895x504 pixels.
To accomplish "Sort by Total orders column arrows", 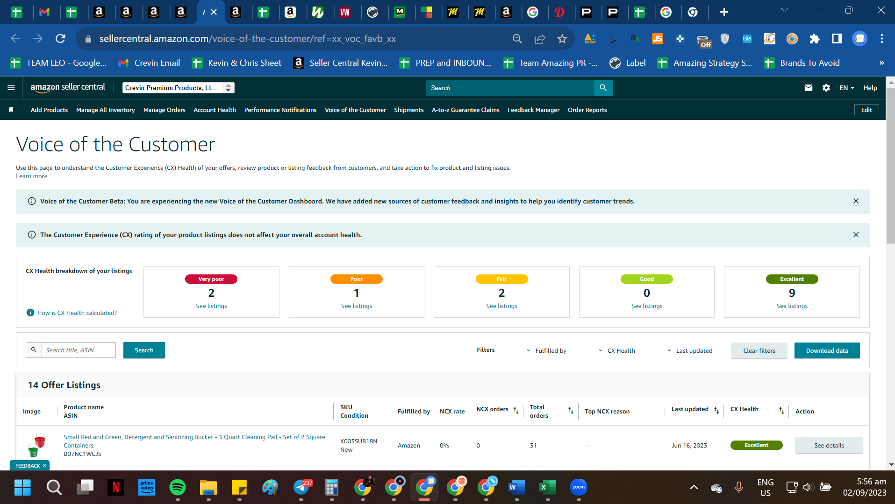I will [x=571, y=410].
